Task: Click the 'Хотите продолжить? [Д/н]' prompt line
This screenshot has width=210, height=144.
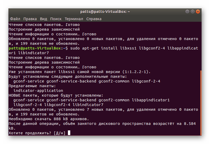Action: [37, 133]
